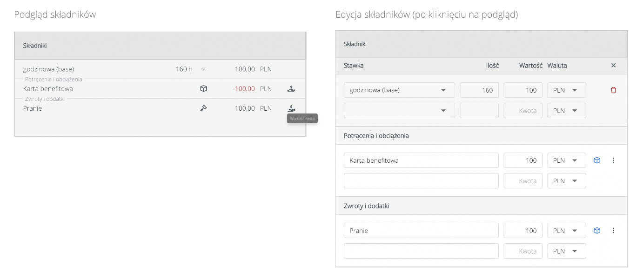Click the hammer icon beside Pranie in preview
This screenshot has width=643, height=280.
click(x=203, y=108)
